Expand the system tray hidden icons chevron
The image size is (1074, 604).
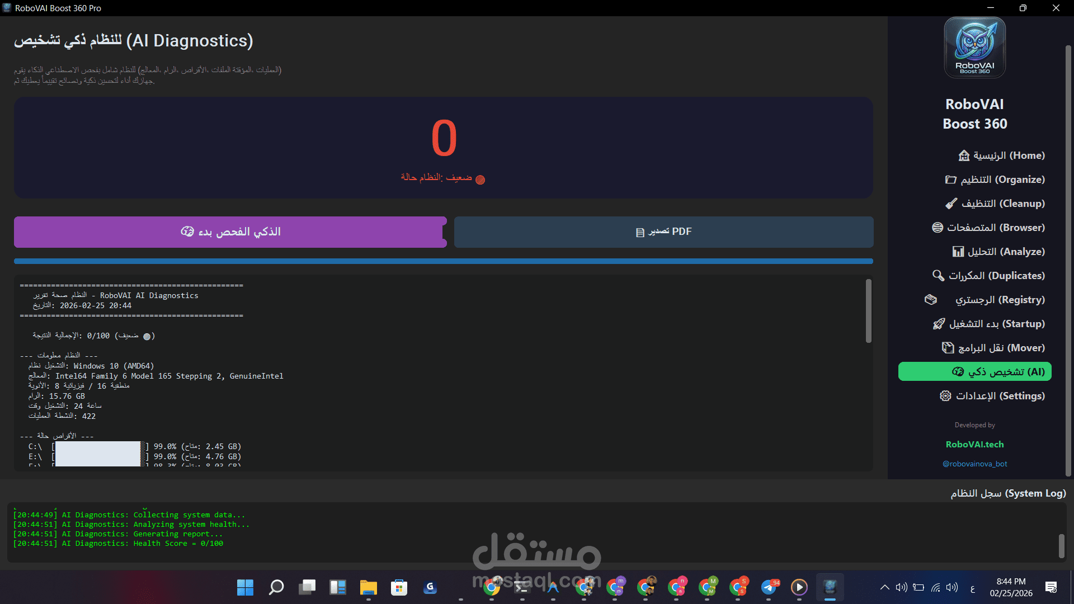point(884,587)
